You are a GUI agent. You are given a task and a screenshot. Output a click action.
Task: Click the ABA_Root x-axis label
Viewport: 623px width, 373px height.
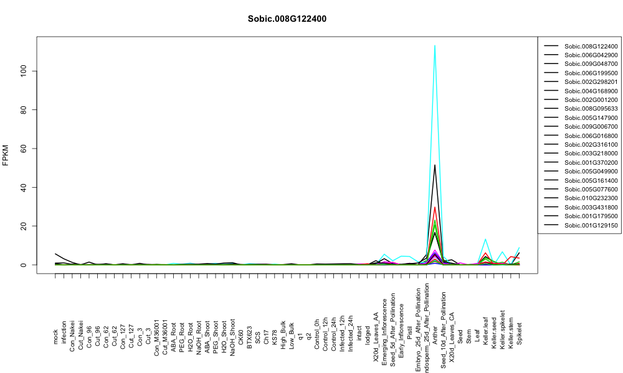coord(174,329)
